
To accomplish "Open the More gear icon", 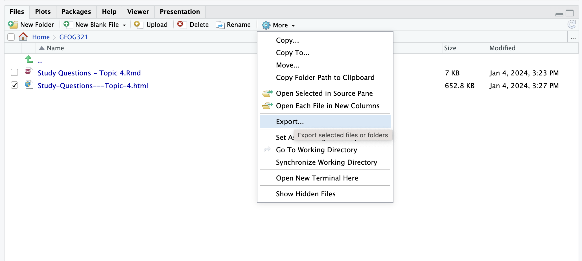I will [266, 25].
